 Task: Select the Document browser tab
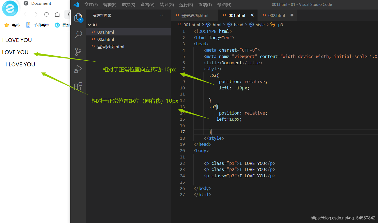click(x=37, y=3)
